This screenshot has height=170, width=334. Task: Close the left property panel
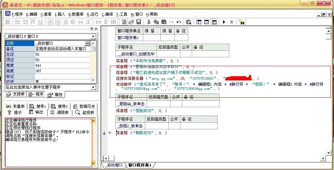pyautogui.click(x=96, y=29)
